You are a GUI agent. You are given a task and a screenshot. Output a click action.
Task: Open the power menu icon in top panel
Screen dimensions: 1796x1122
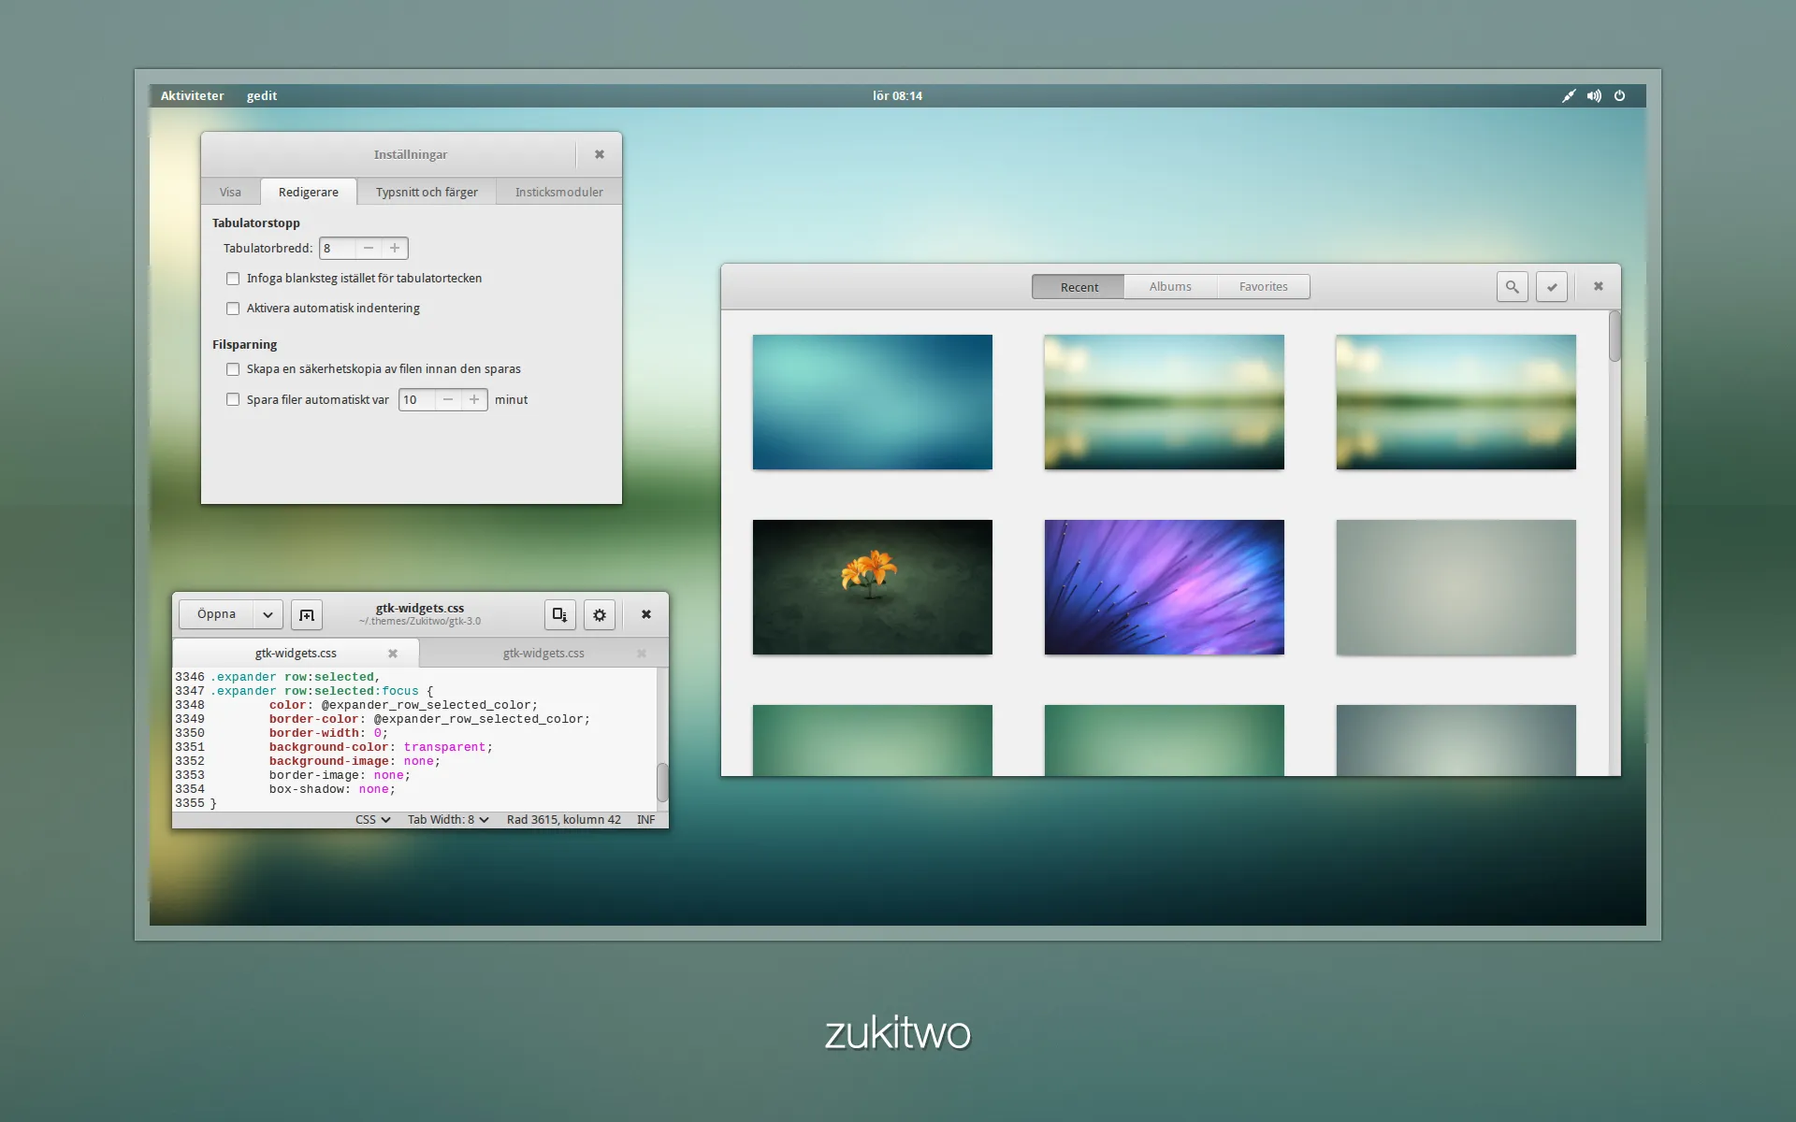tap(1620, 95)
